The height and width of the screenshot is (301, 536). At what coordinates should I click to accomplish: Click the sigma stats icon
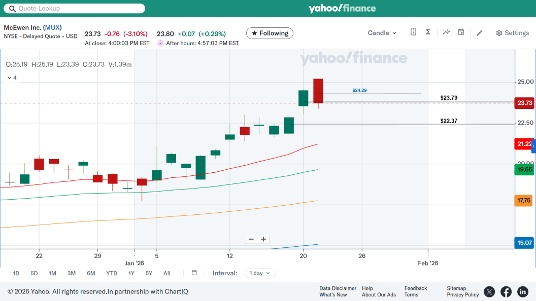[428, 32]
